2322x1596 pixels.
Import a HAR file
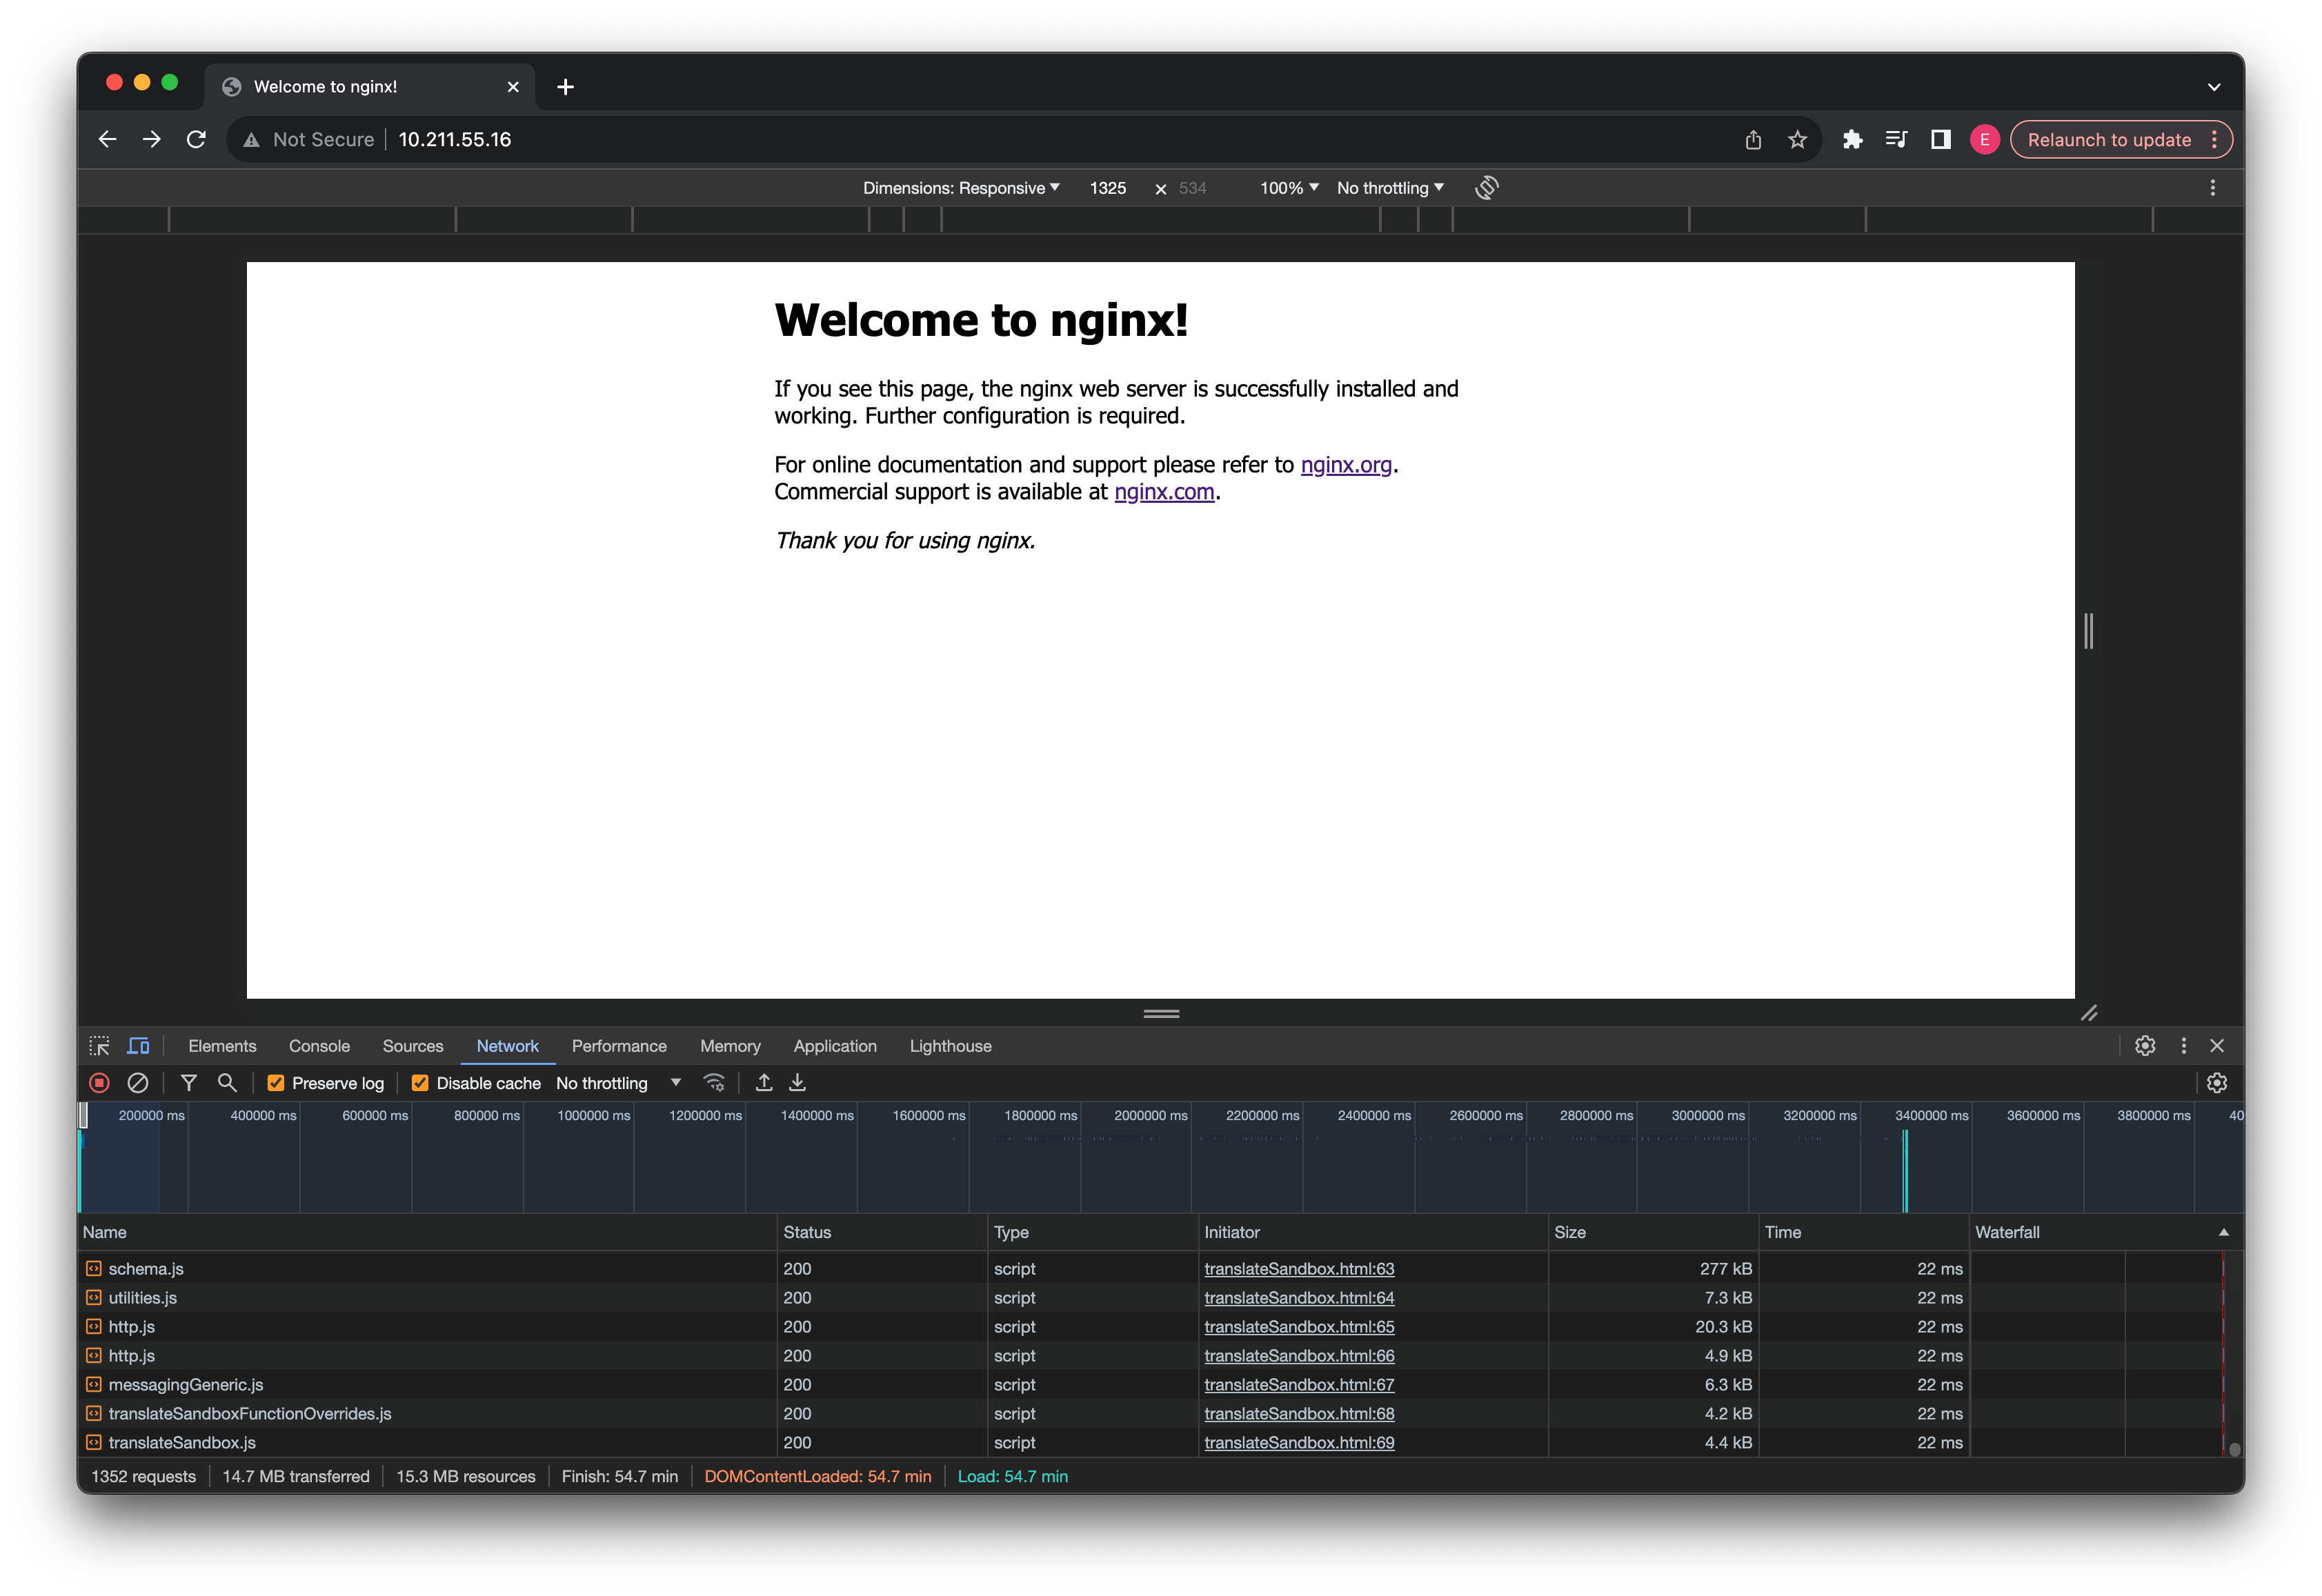point(764,1083)
